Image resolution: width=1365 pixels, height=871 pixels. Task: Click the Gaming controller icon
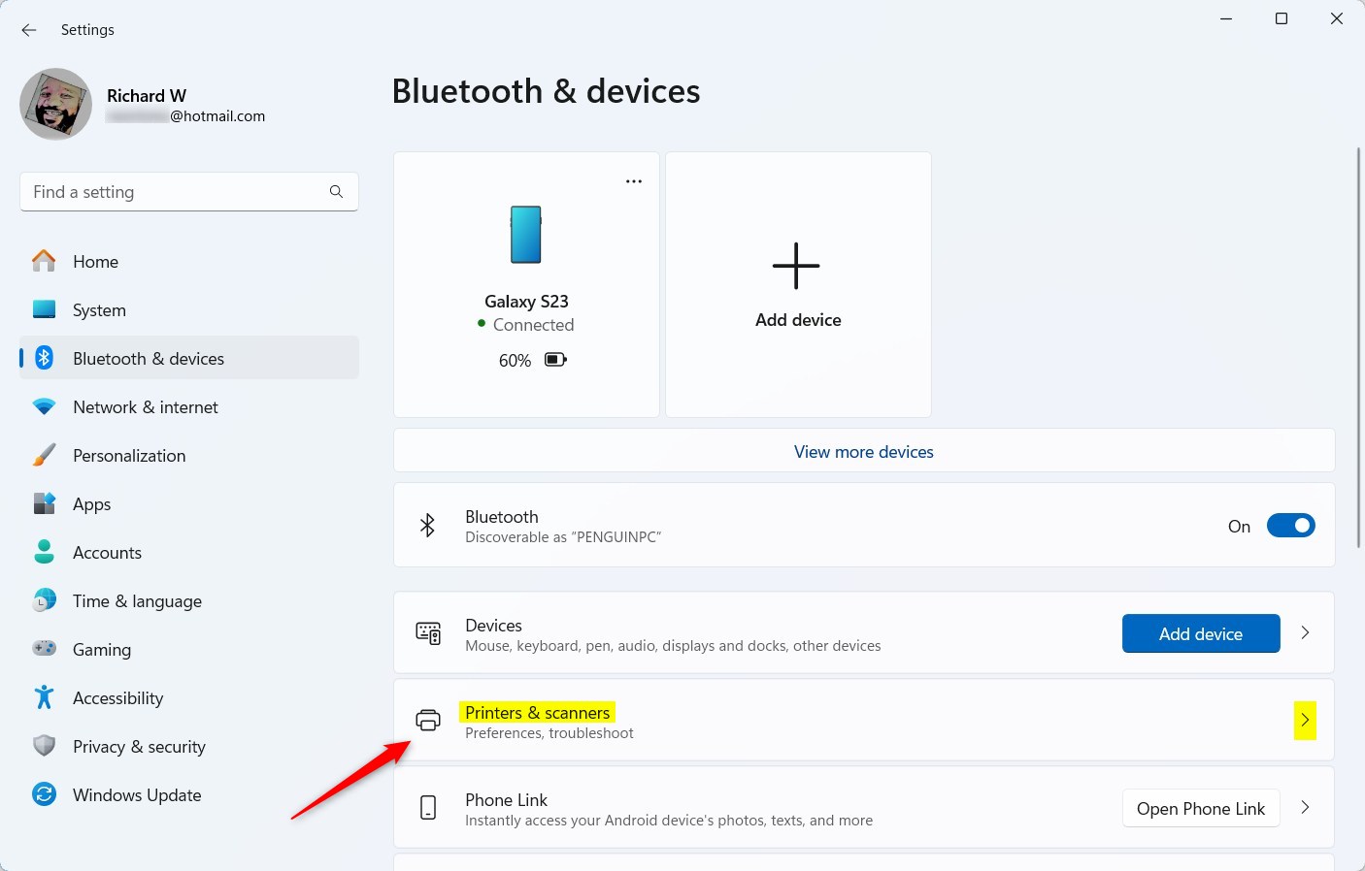pyautogui.click(x=45, y=648)
